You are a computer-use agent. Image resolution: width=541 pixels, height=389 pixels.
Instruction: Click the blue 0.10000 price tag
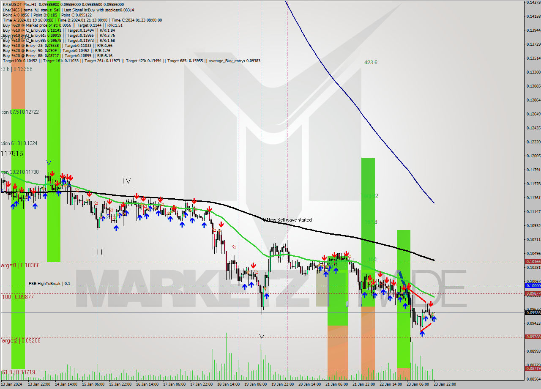point(533,286)
